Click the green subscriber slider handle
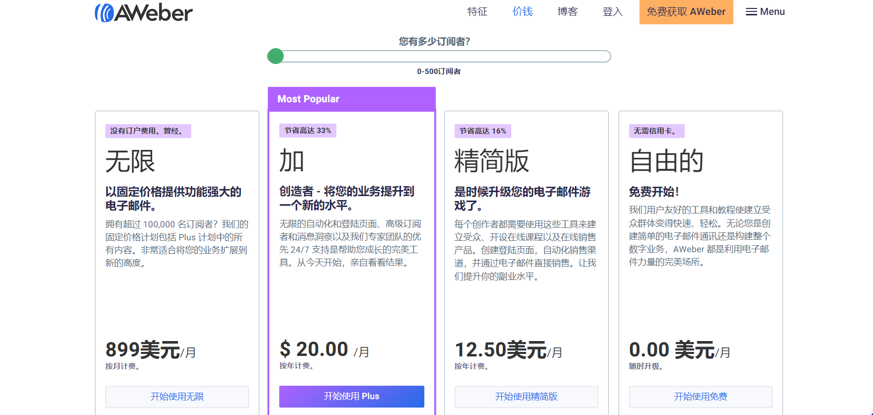The image size is (873, 415). pos(276,56)
